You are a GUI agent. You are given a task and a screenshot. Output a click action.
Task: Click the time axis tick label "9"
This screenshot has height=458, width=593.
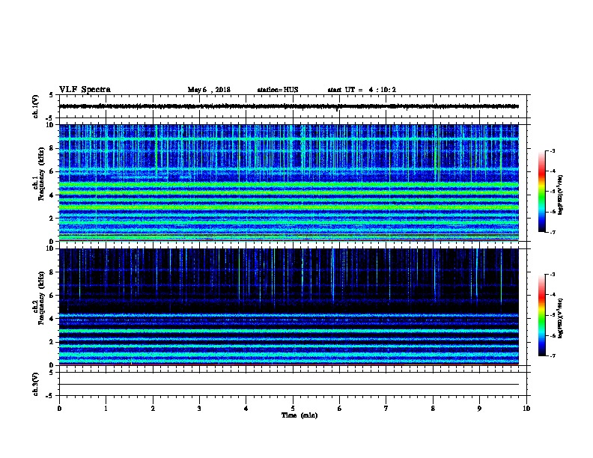point(479,408)
